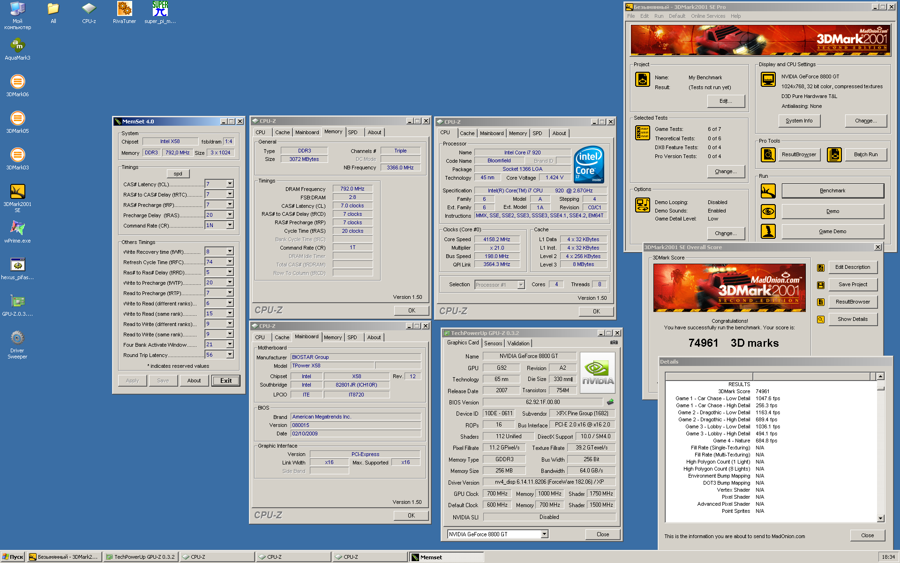Image resolution: width=900 pixels, height=563 pixels.
Task: Open Refresh Cycle Time (tRFC) dropdown
Action: click(x=230, y=262)
